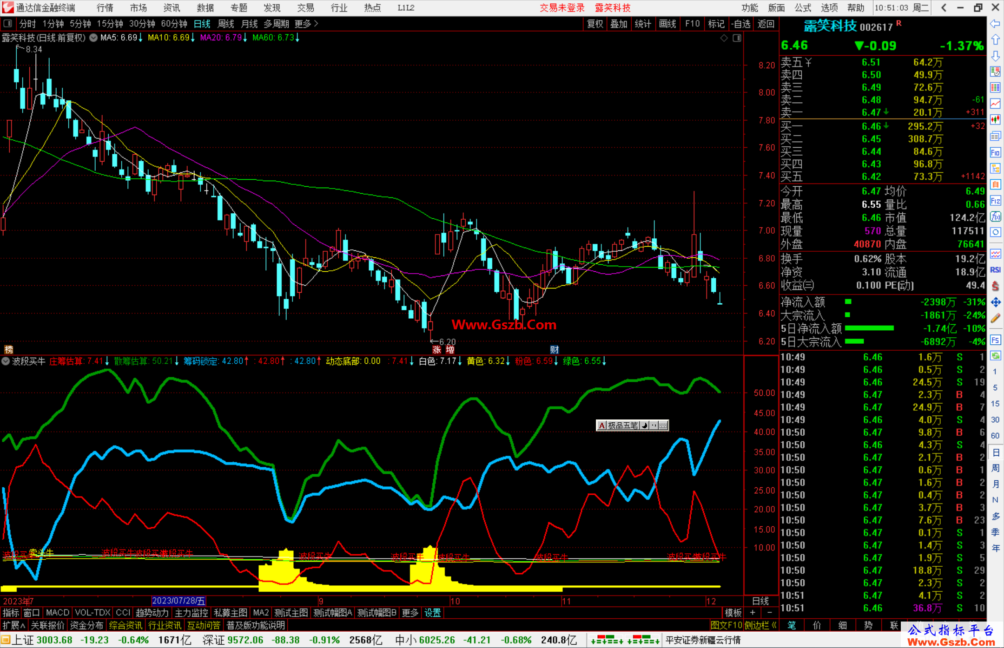This screenshot has width=1004, height=648.
Task: Click the 叠加 overlay button
Action: coord(619,24)
